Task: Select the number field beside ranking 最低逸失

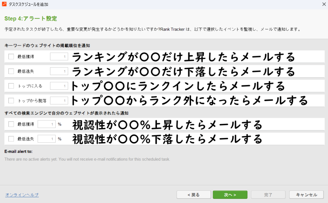Action: click(59, 71)
